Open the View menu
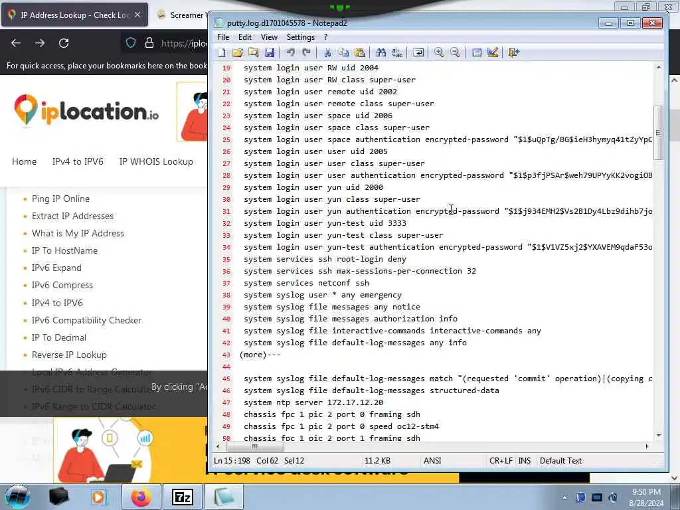Image resolution: width=680 pixels, height=510 pixels. pos(269,37)
